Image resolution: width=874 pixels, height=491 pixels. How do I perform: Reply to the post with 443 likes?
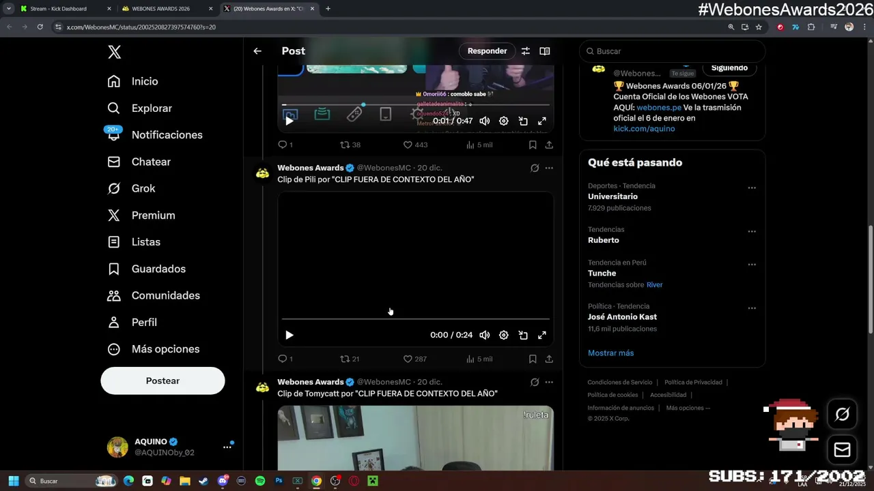click(285, 145)
